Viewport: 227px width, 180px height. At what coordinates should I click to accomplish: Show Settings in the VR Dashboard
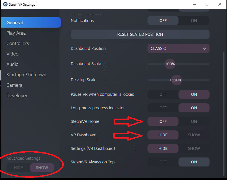(x=194, y=148)
